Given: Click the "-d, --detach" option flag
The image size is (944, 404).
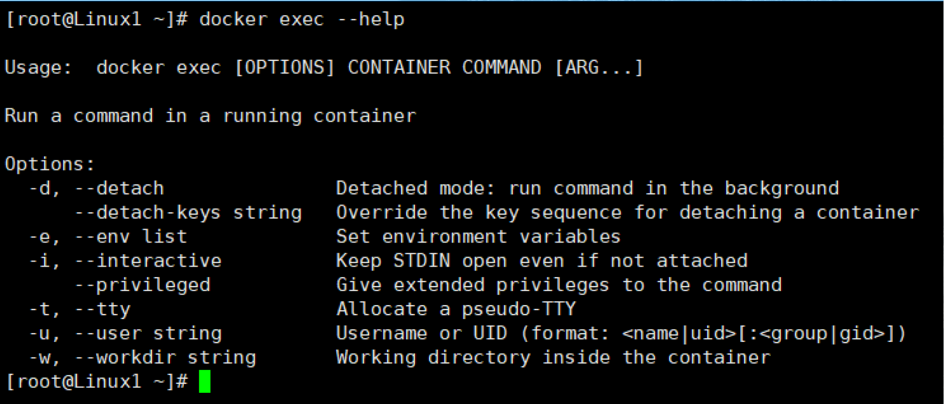Looking at the screenshot, I should tap(96, 188).
